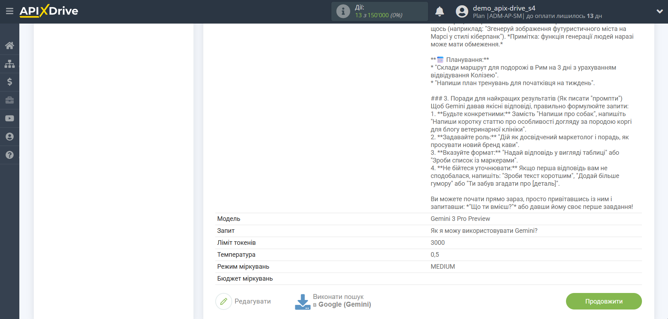Open the dollar billing icon in sidebar
668x319 pixels.
[x=9, y=82]
